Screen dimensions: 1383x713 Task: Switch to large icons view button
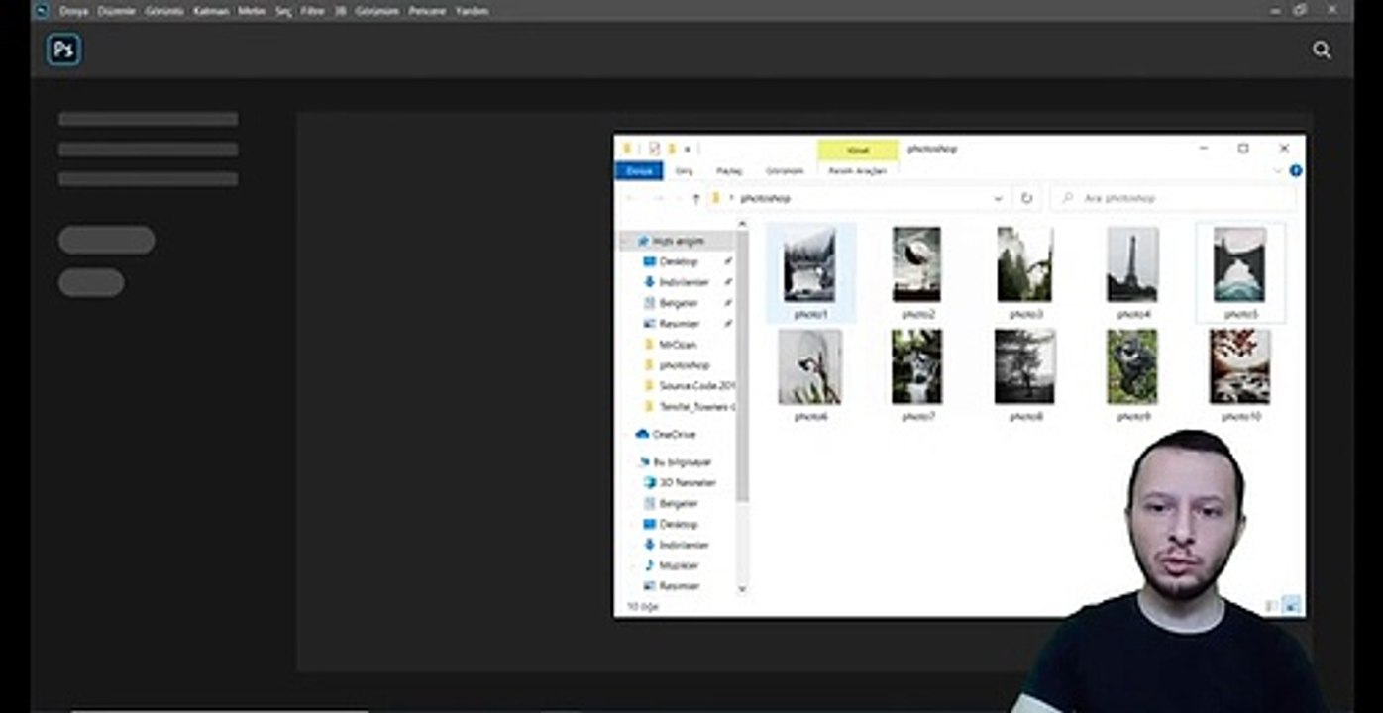click(x=1291, y=606)
